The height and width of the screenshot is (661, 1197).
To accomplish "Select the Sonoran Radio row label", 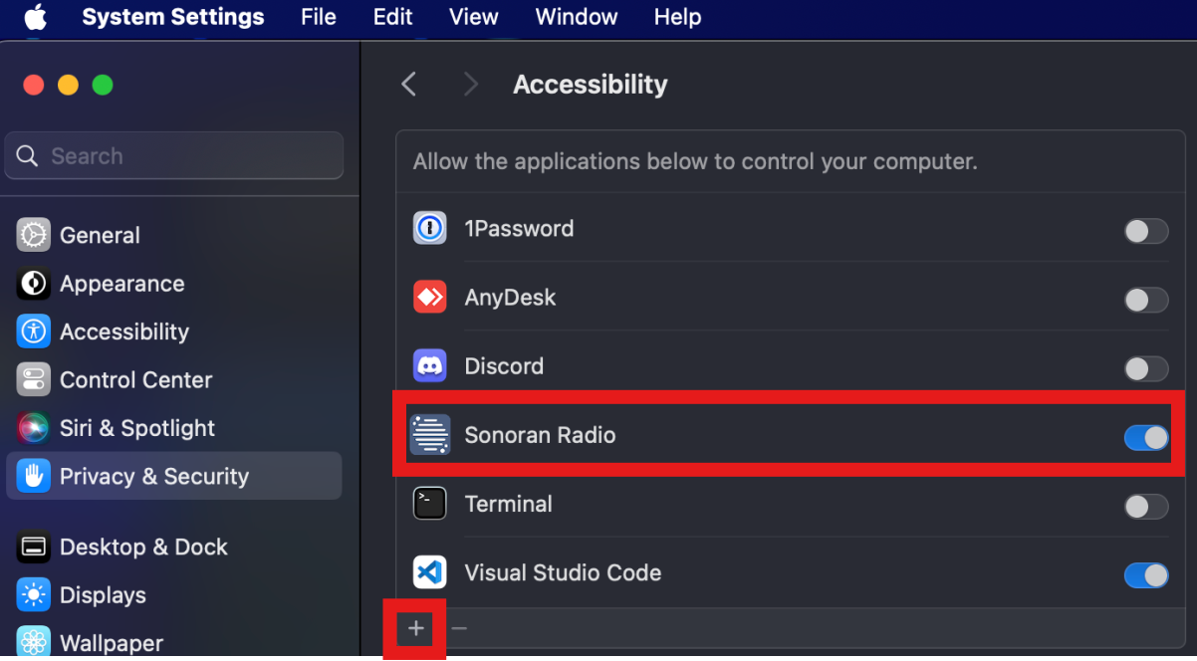I will (540, 435).
